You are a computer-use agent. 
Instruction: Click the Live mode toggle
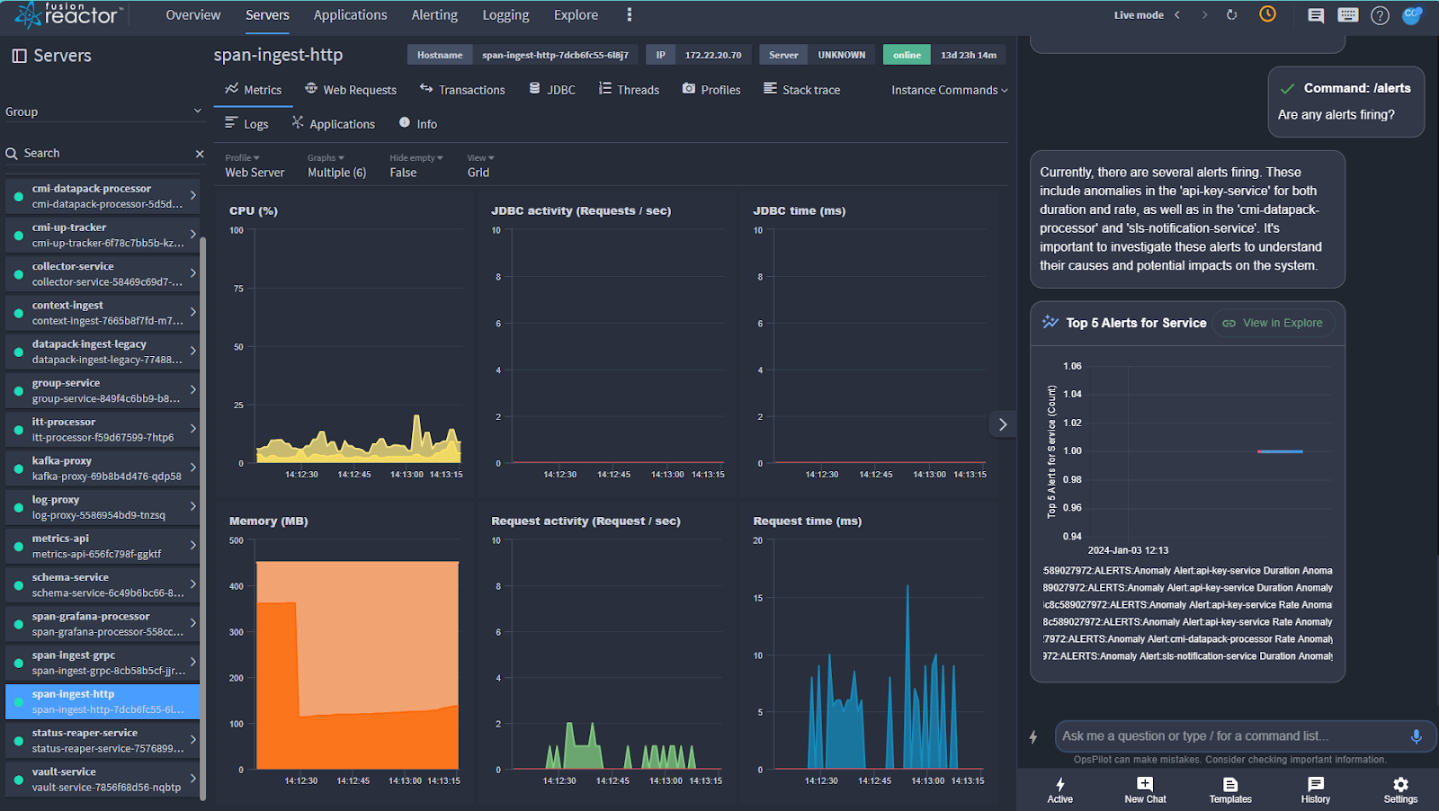click(1139, 15)
